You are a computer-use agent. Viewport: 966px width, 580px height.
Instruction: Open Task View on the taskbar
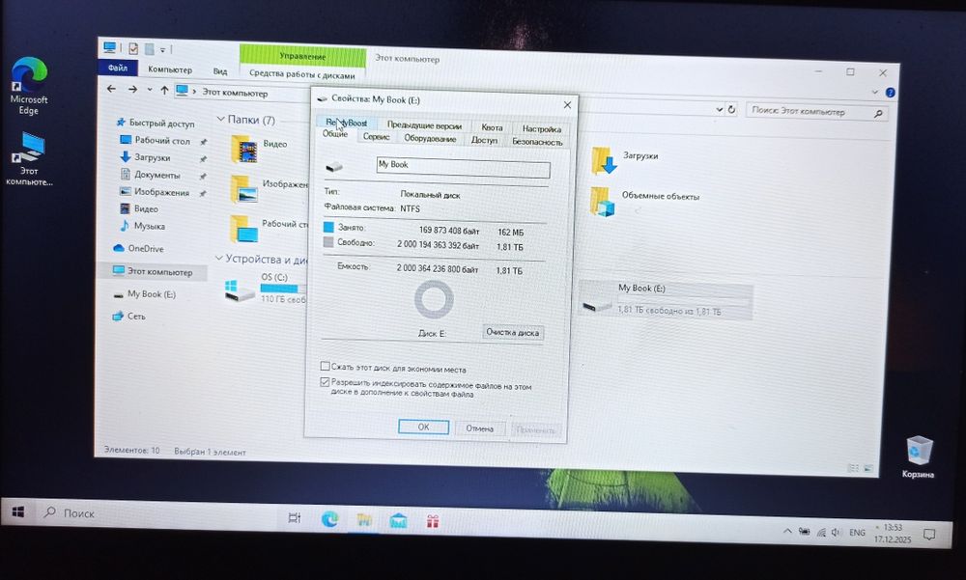[295, 518]
